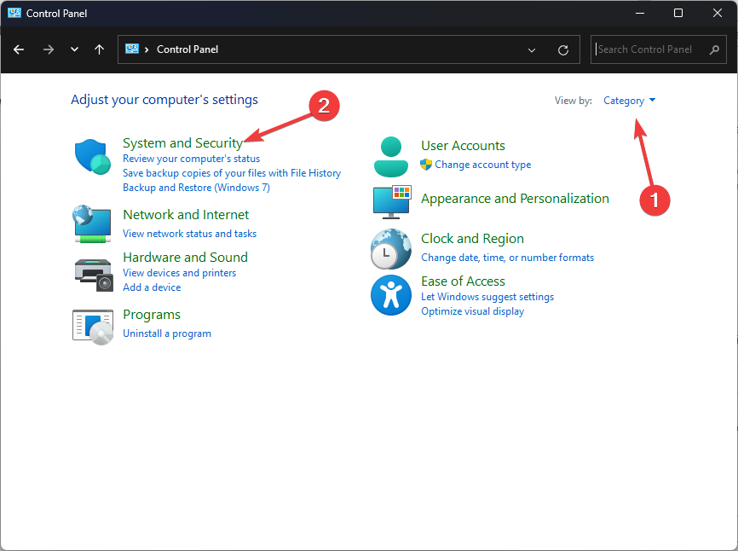This screenshot has height=551, width=738.
Task: Open System and Security settings
Action: (182, 143)
